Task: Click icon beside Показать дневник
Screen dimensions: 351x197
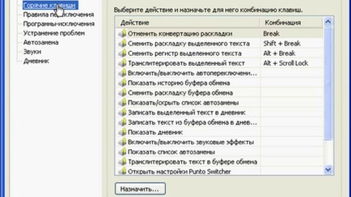Action: point(122,132)
